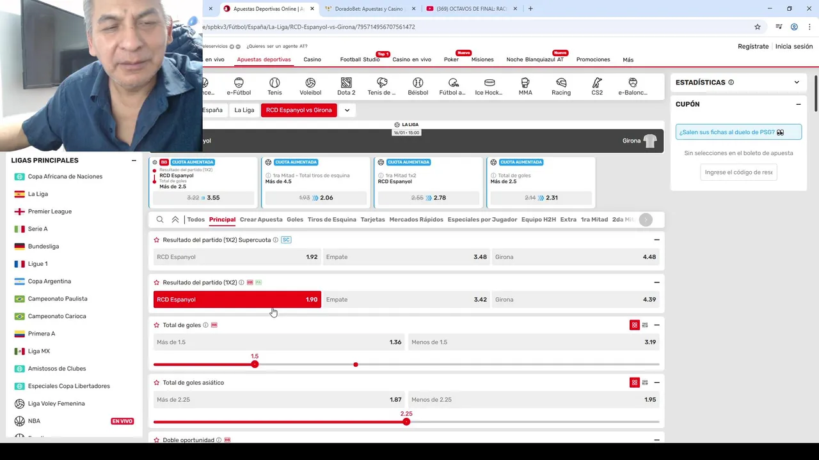Open the Dota 2 category icon
Image resolution: width=819 pixels, height=460 pixels.
click(346, 86)
